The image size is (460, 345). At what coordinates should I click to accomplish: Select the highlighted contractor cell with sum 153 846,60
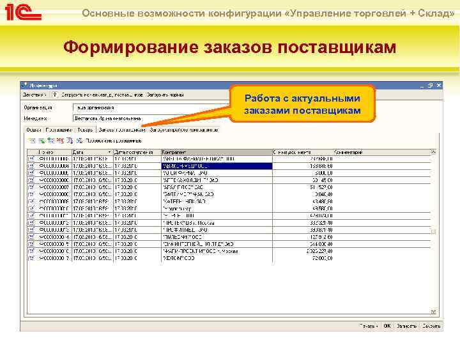click(217, 166)
